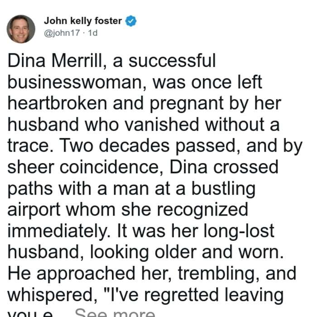Click the word immediately in the post
317x317 pixels.
click(x=59, y=231)
